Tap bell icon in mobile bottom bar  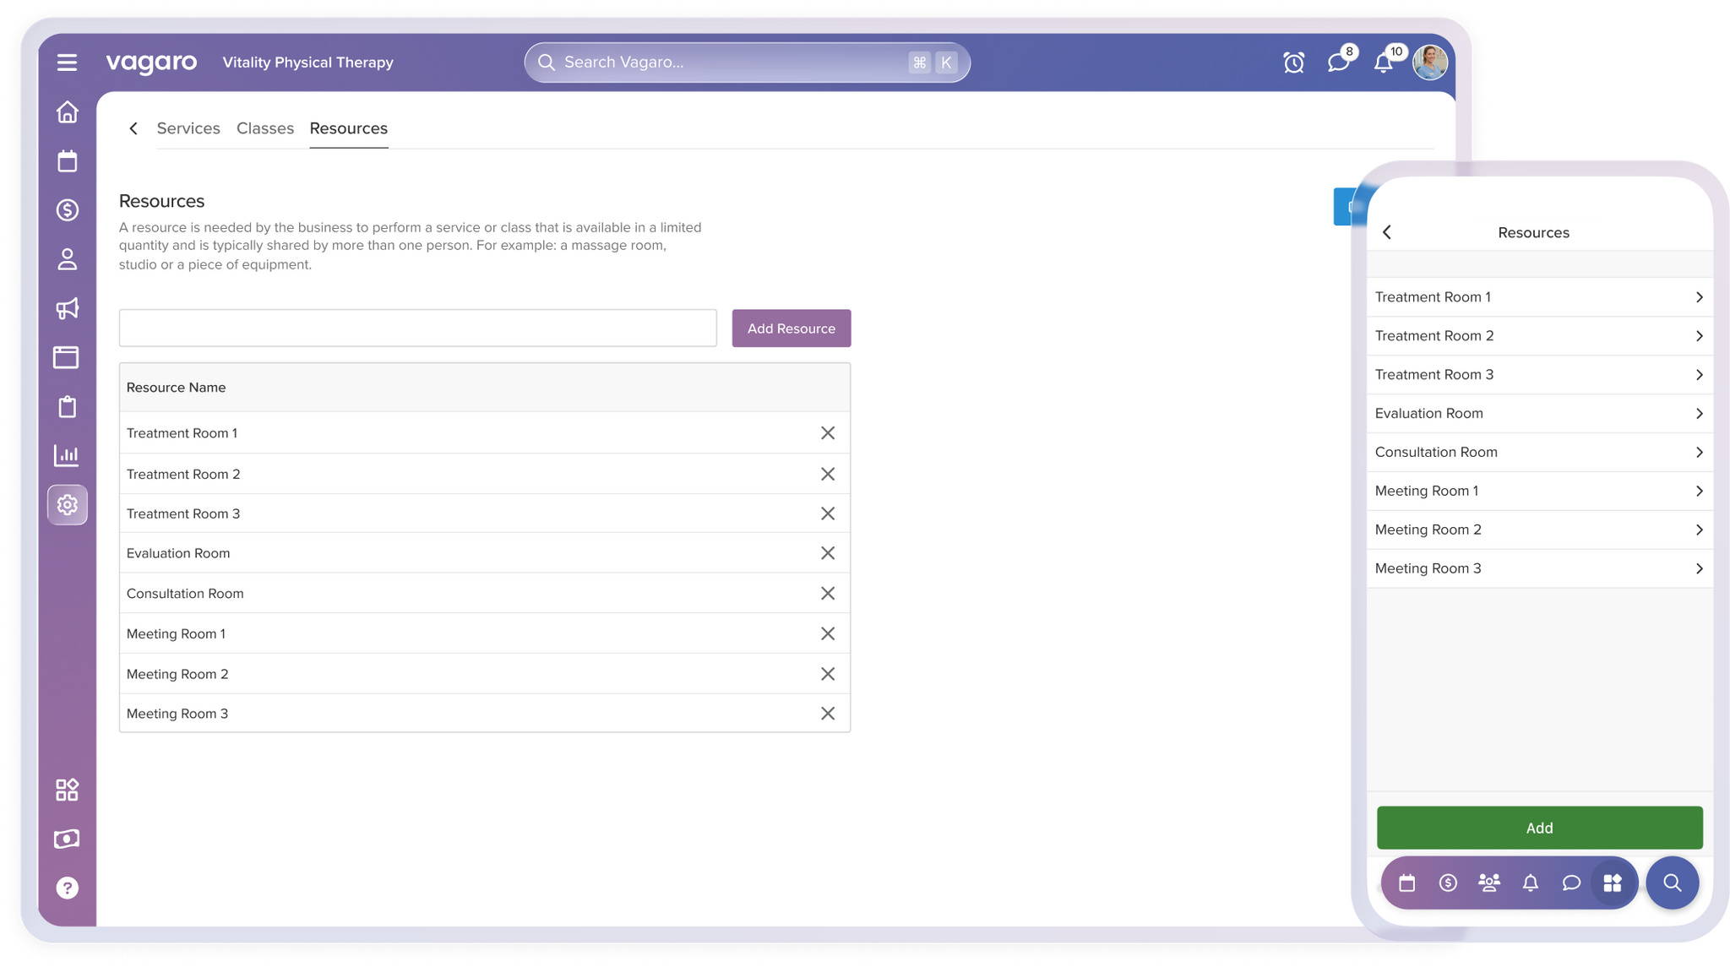point(1530,883)
